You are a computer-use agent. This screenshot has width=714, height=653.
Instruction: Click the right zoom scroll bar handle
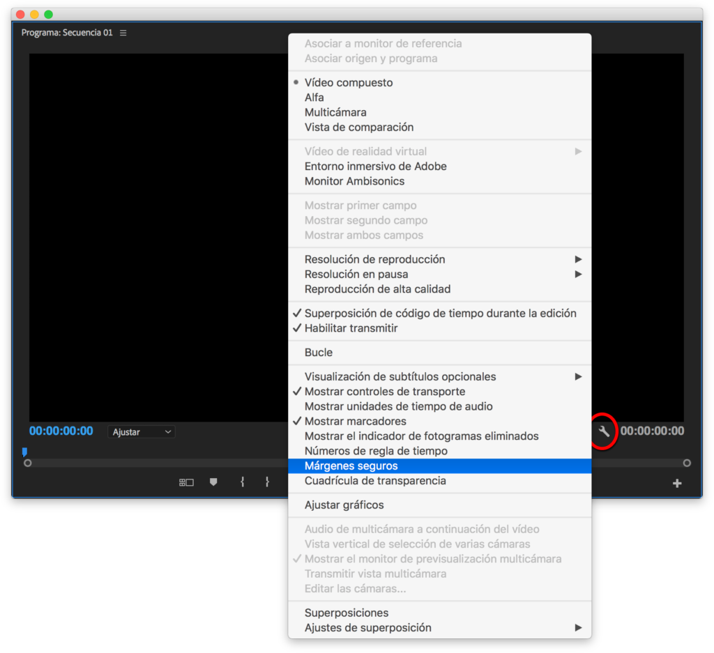pyautogui.click(x=687, y=463)
